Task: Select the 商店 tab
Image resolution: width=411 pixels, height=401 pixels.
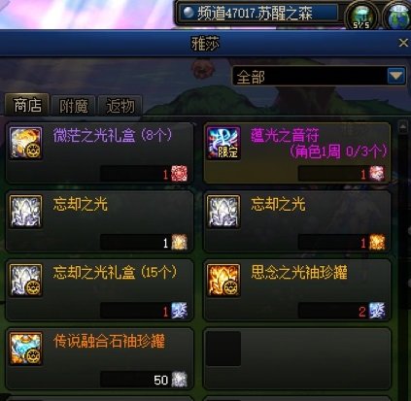Action: pos(27,105)
